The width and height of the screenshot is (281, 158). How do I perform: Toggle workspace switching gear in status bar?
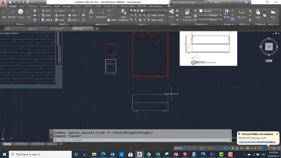248,148
